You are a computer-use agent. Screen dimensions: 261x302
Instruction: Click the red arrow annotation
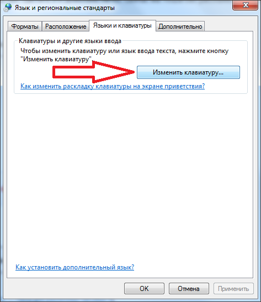click(94, 72)
